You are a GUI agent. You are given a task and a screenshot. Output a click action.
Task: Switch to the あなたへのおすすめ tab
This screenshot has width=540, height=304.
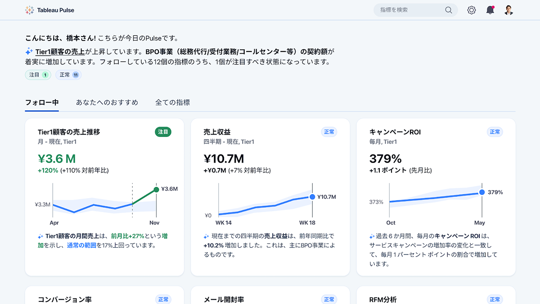pyautogui.click(x=107, y=102)
